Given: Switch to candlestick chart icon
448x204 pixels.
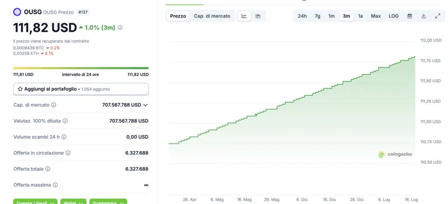Looking at the screenshot, I should tap(258, 16).
